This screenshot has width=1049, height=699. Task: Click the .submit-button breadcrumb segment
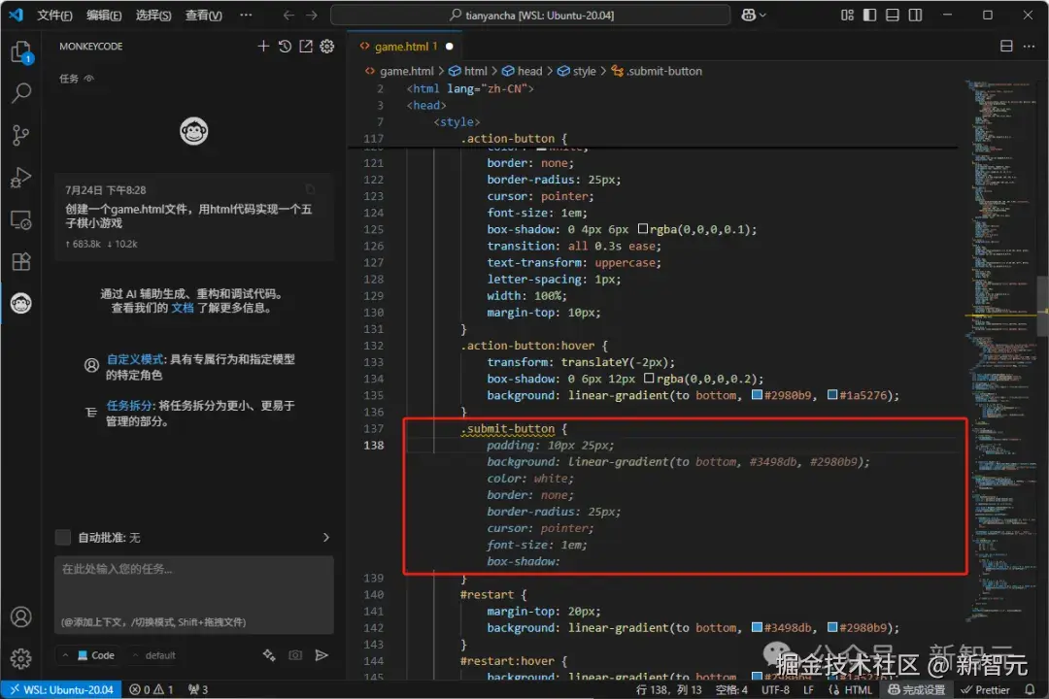tap(657, 71)
